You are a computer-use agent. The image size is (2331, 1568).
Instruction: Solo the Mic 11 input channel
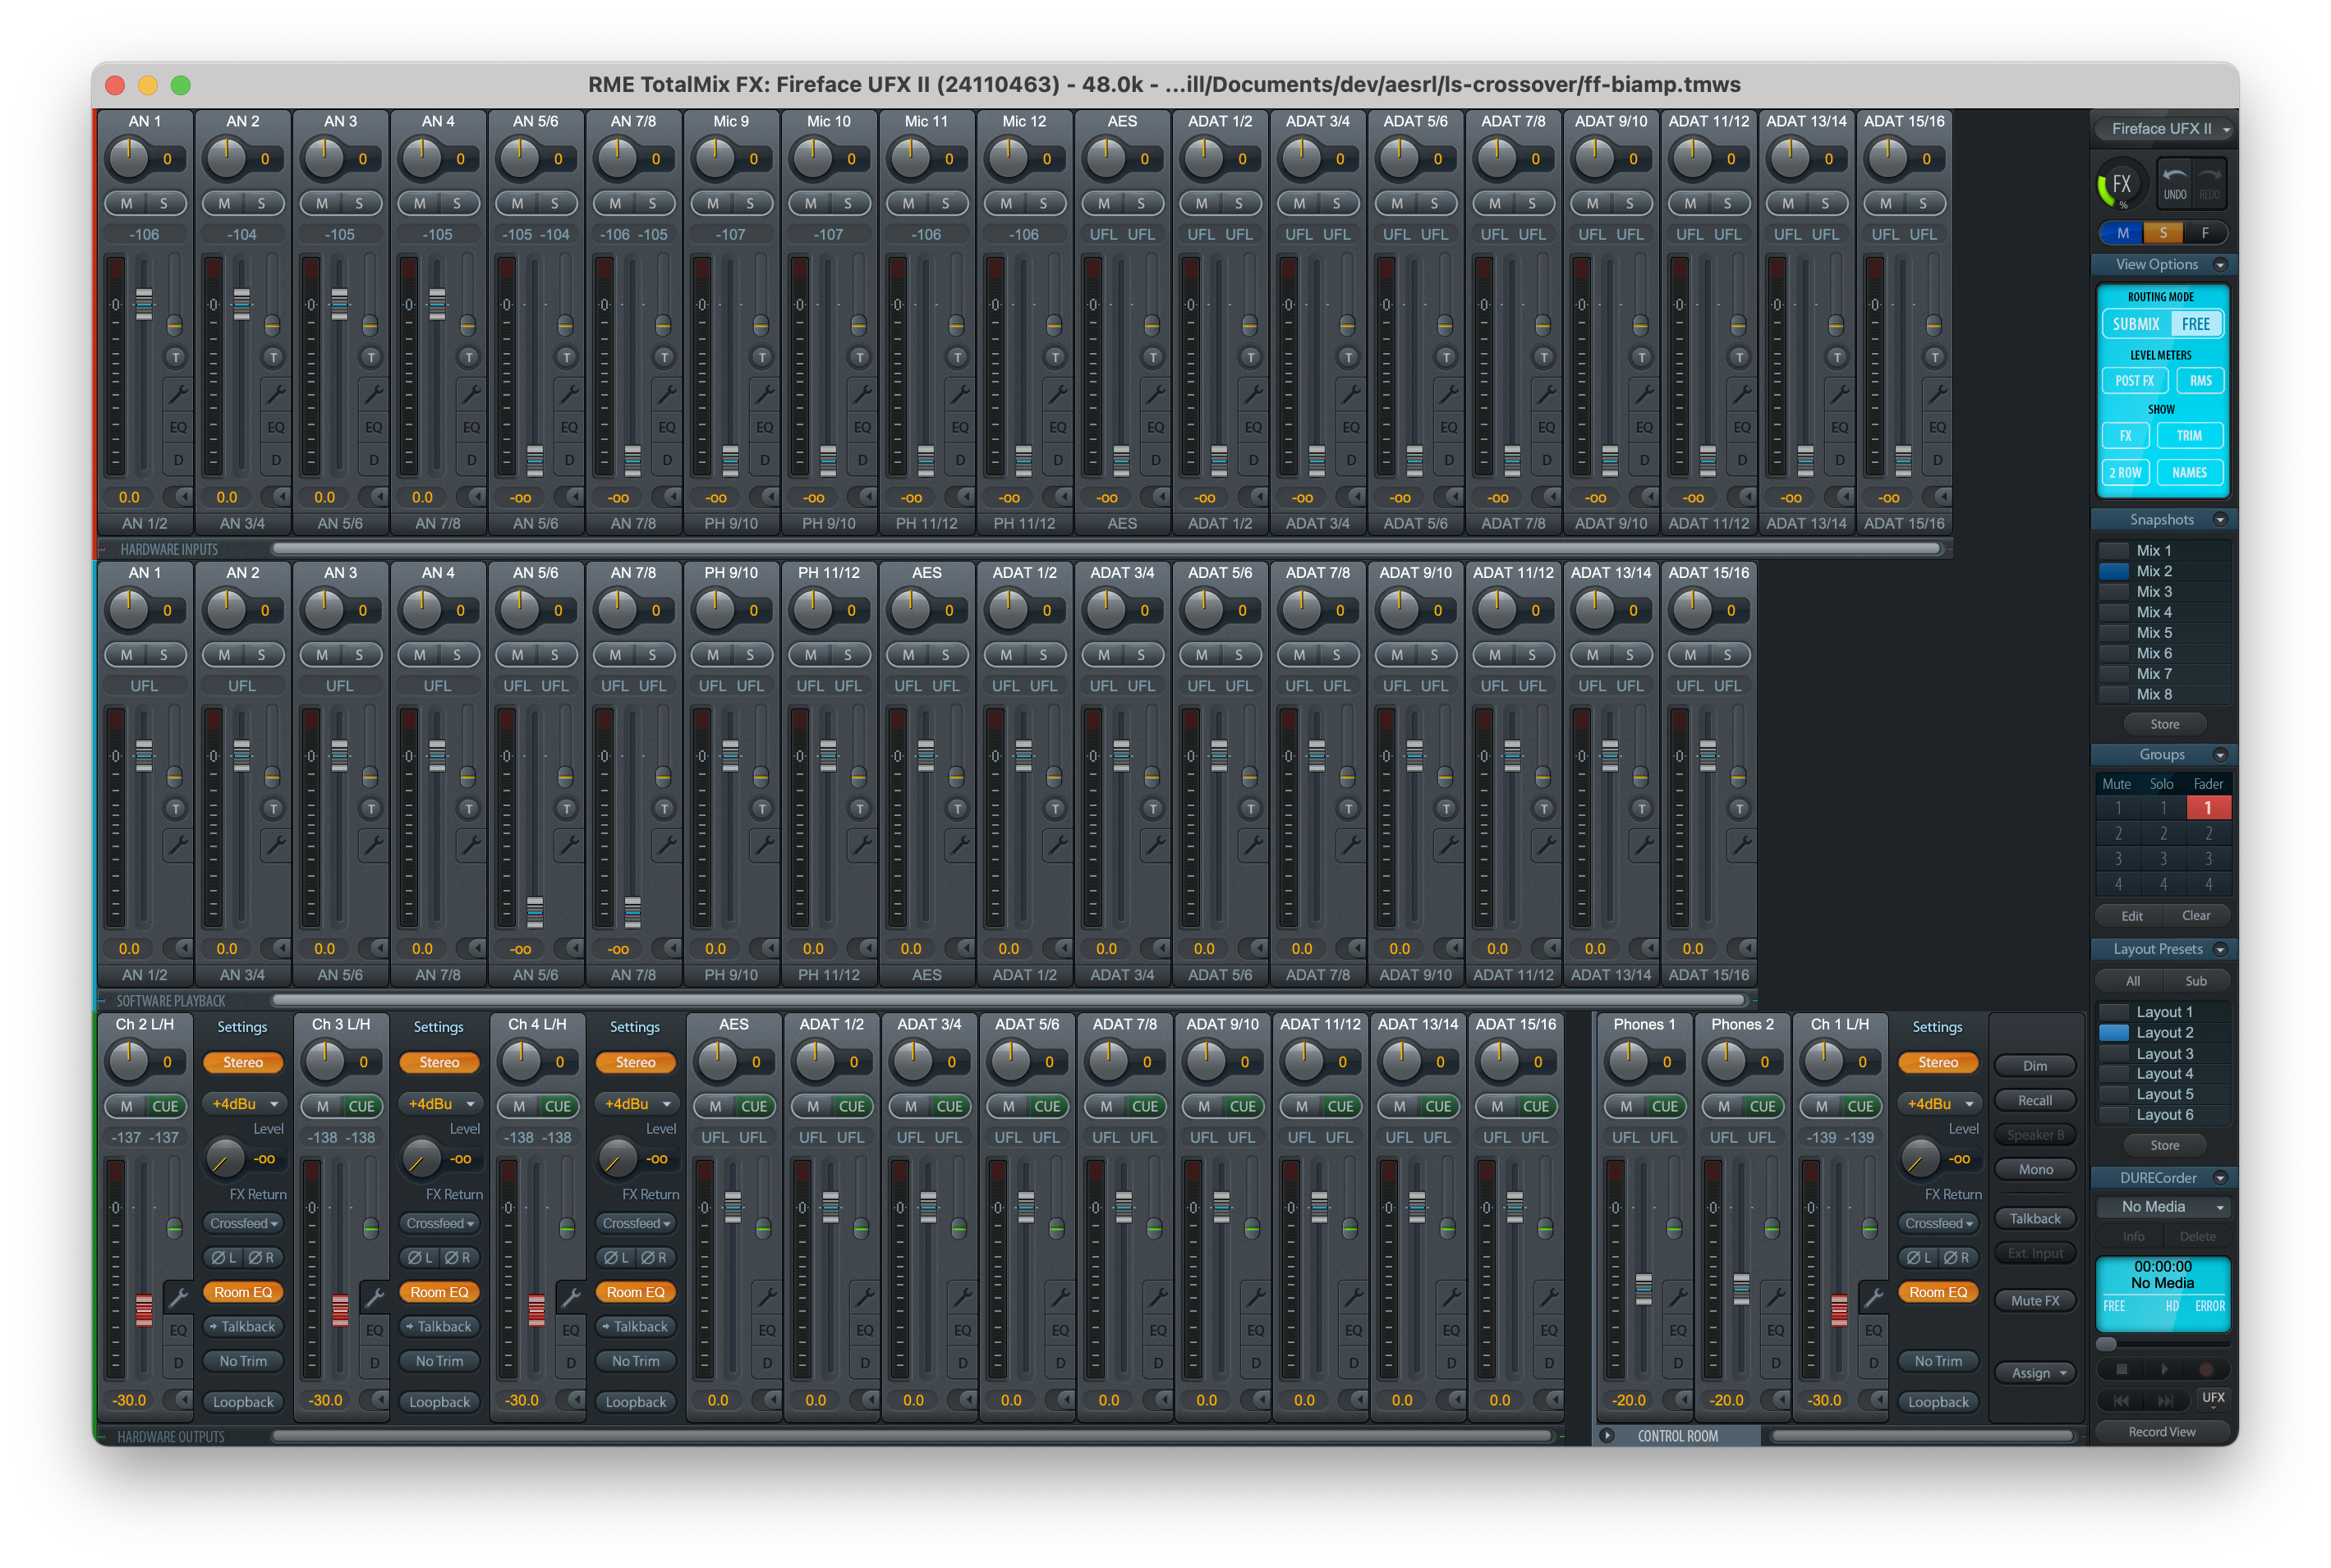click(x=946, y=203)
